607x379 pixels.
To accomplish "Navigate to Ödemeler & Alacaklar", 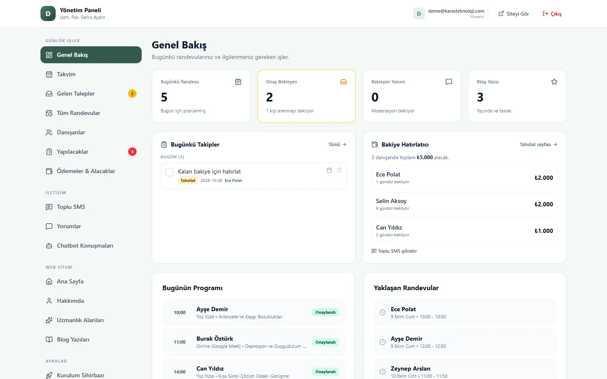I will tap(91, 171).
